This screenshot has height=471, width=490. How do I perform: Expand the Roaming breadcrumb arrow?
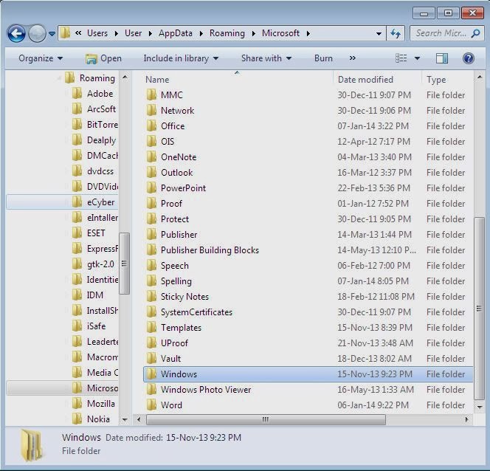254,33
